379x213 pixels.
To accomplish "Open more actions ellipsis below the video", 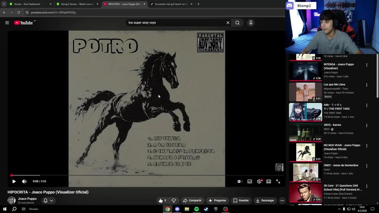I will pyautogui.click(x=282, y=200).
